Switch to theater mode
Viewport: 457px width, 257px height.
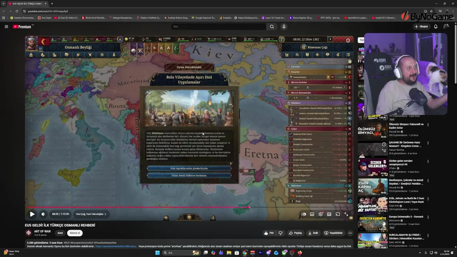329,214
